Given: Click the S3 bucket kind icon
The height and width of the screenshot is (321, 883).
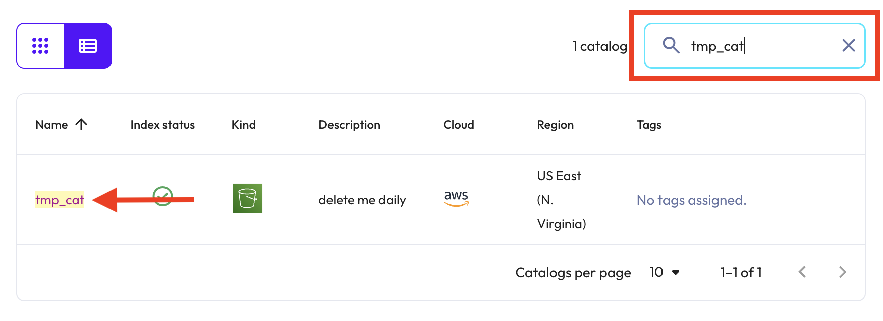Looking at the screenshot, I should tap(247, 198).
